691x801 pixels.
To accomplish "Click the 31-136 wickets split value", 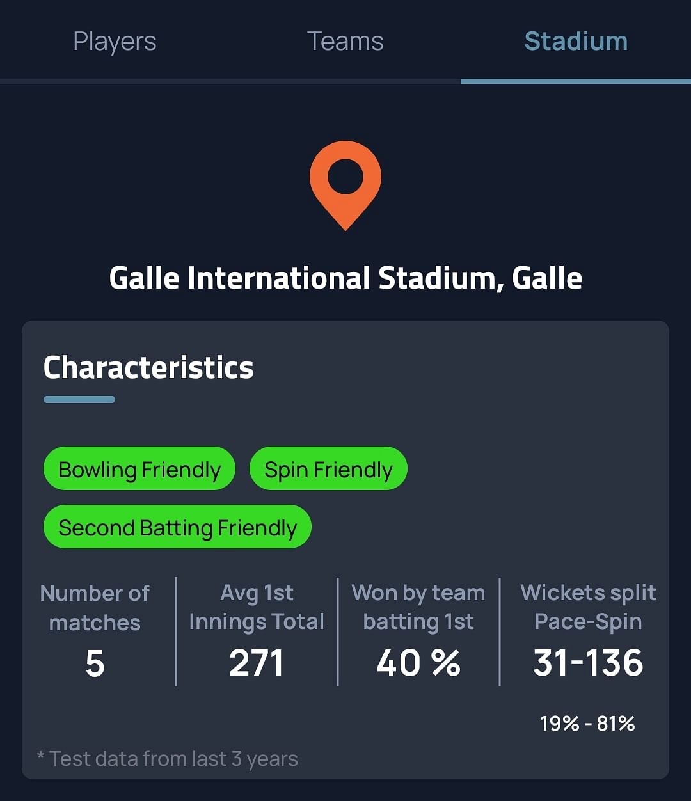I will tap(588, 663).
